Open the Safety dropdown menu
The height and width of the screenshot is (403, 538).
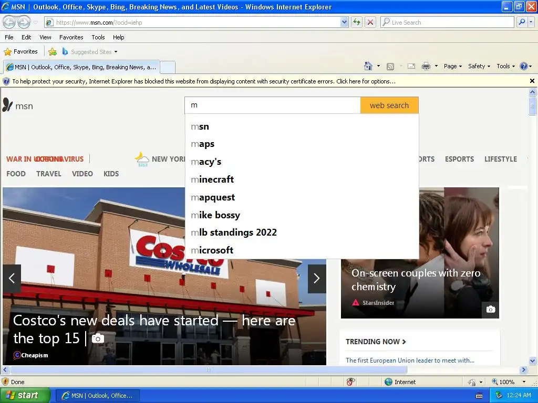pyautogui.click(x=479, y=66)
